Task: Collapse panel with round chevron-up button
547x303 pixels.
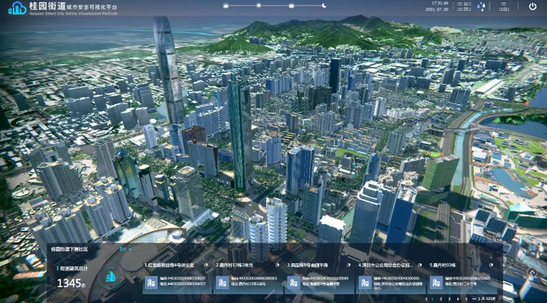Action: (531, 272)
